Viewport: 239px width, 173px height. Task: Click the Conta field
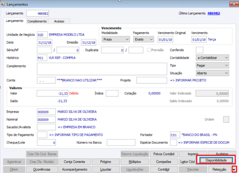(46, 80)
